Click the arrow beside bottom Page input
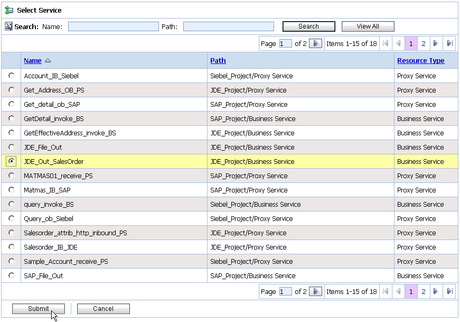The width and height of the screenshot is (460, 322). (x=315, y=291)
